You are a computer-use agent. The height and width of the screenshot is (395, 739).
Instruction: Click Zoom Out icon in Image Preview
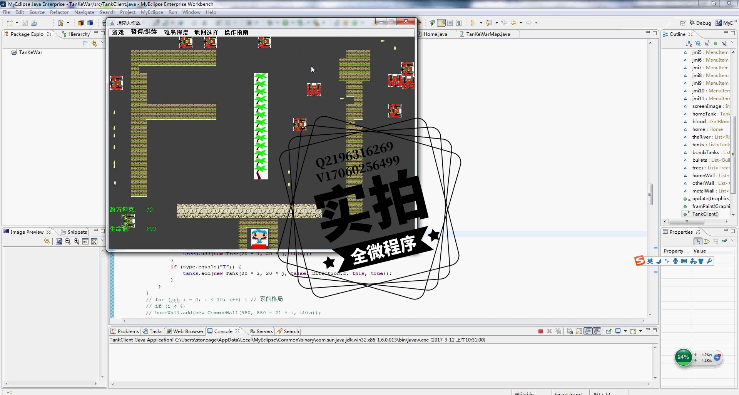(68, 242)
